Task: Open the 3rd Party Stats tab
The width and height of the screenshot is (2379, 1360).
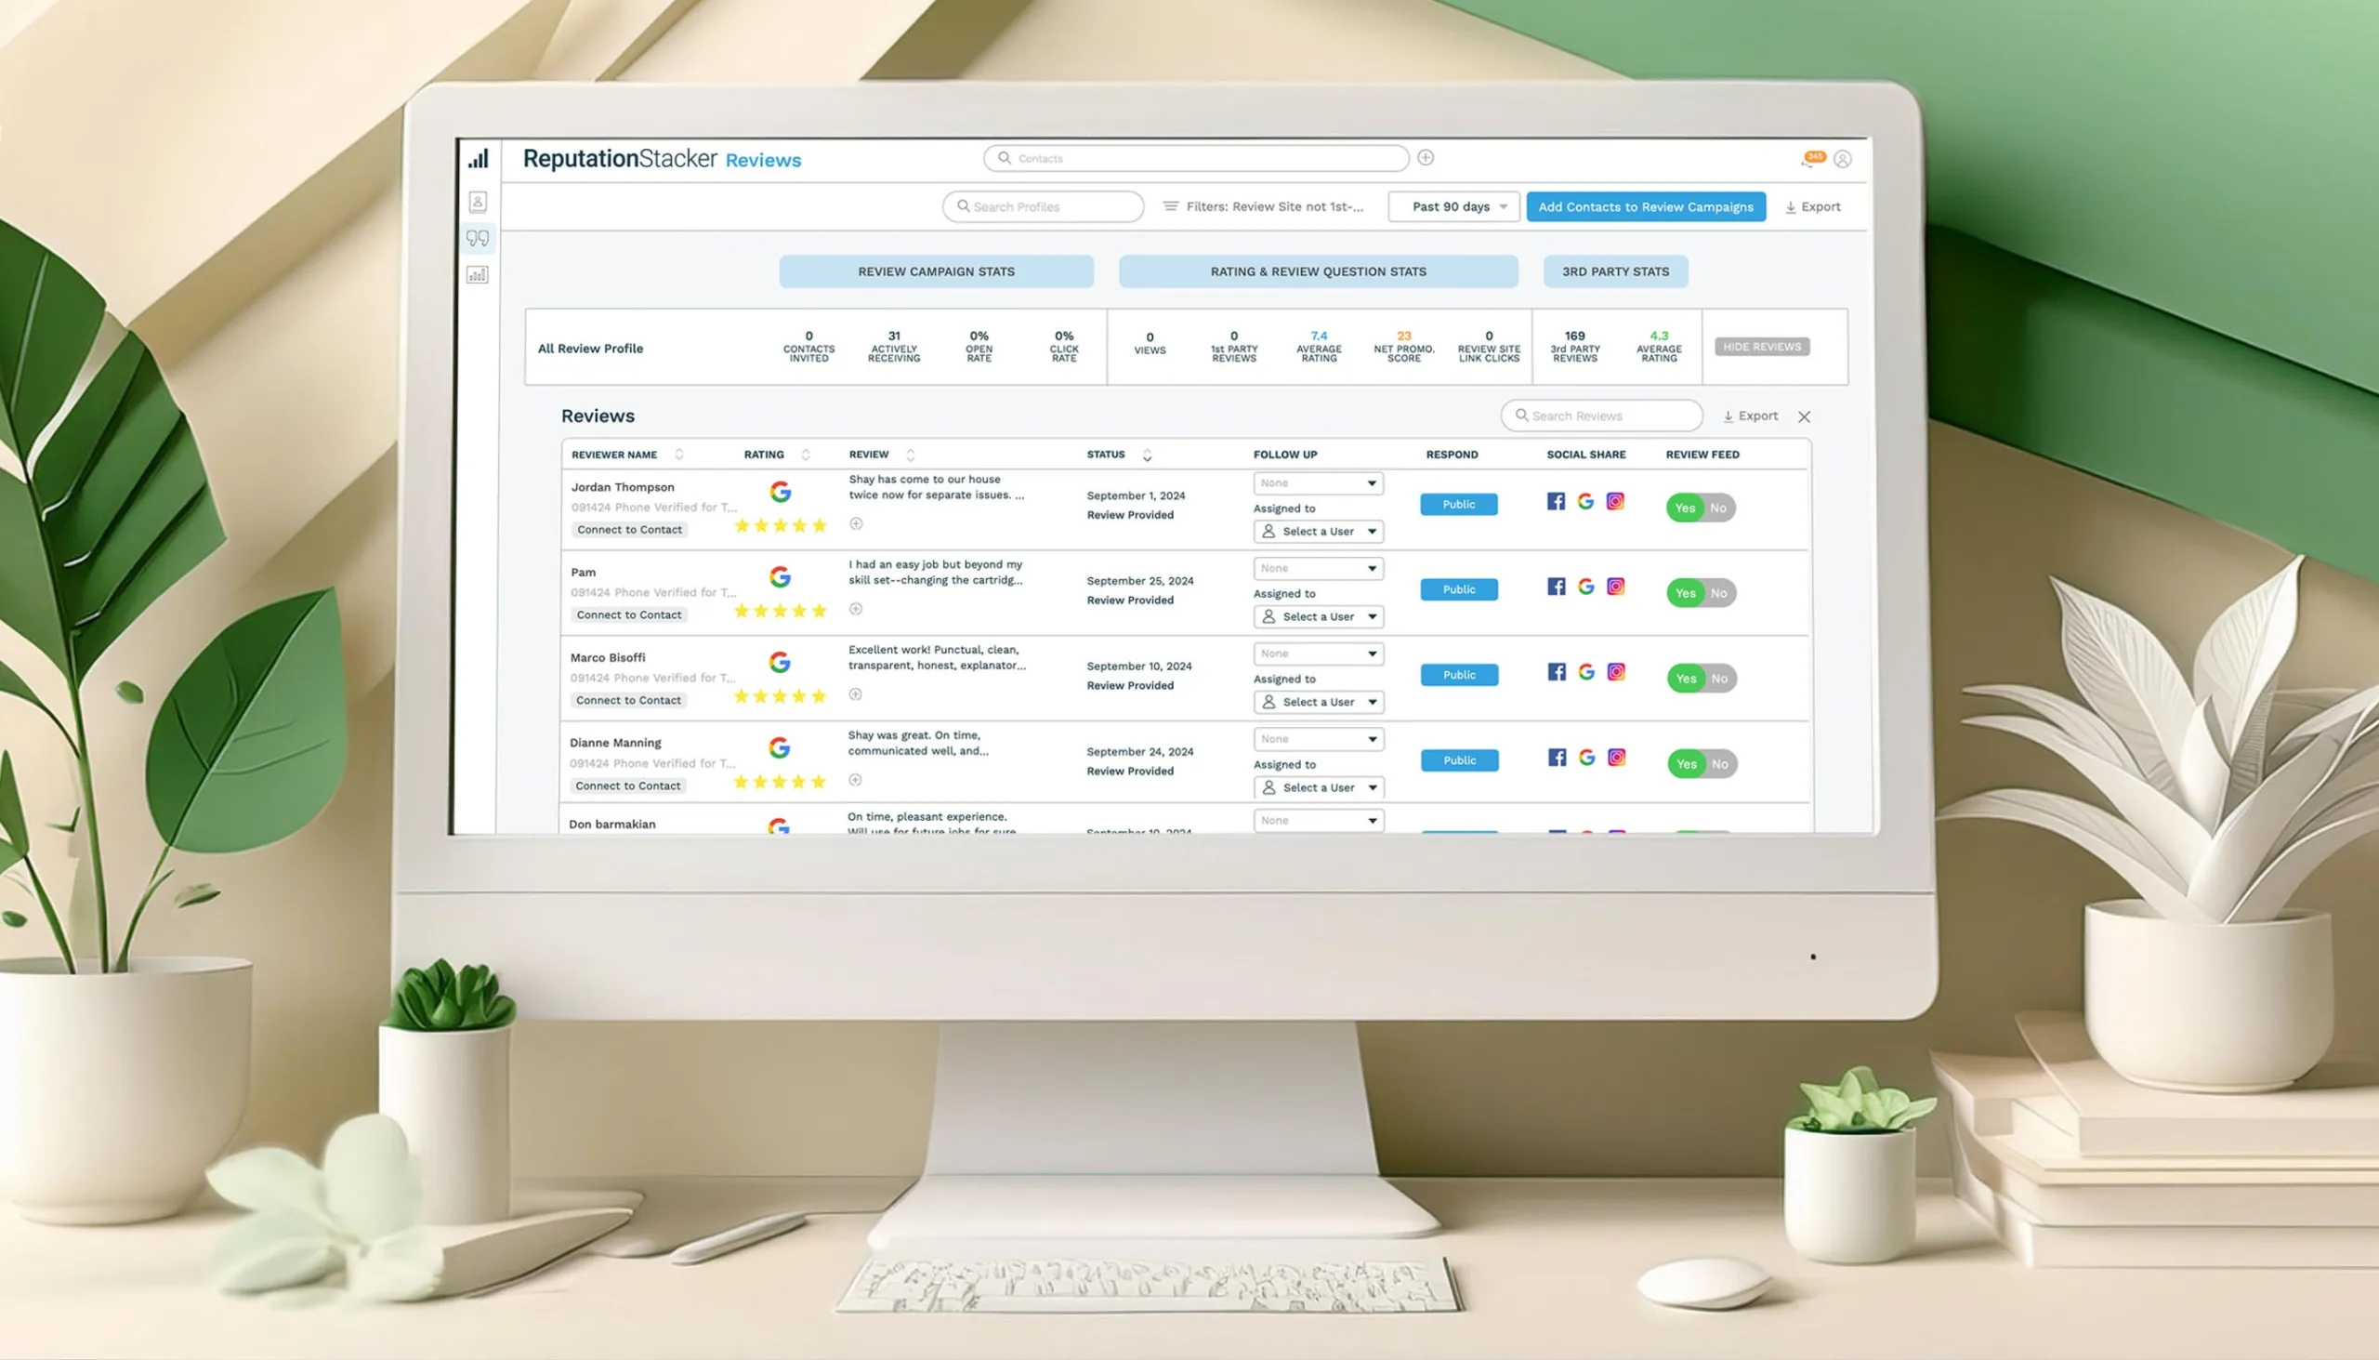Action: [1616, 271]
